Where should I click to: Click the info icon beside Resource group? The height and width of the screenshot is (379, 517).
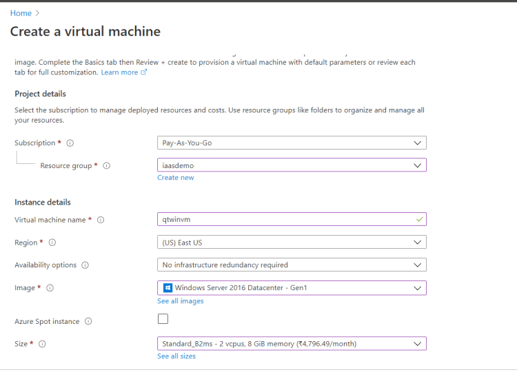point(107,165)
